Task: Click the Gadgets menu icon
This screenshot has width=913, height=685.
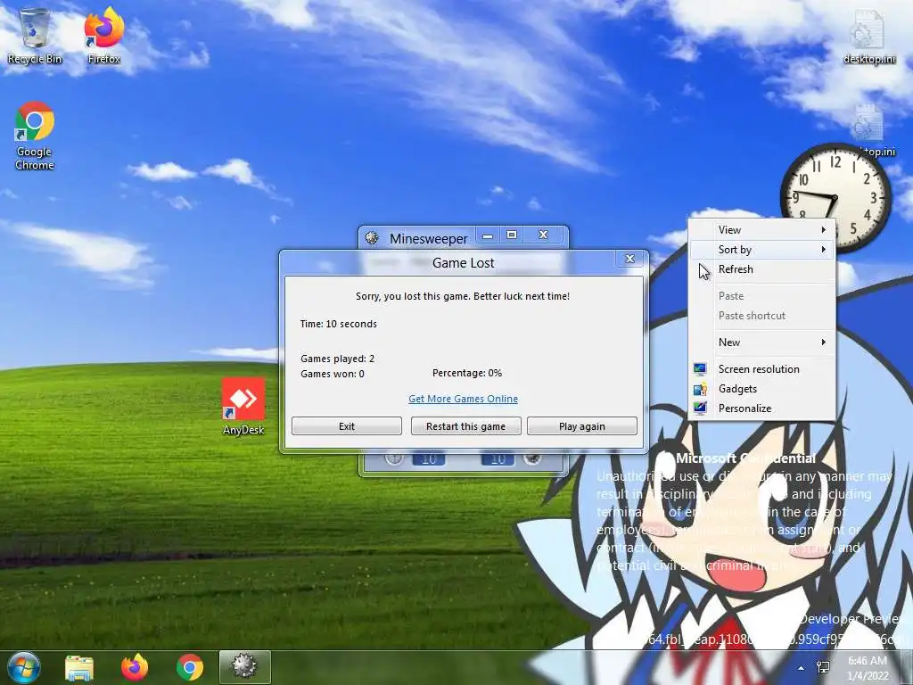Action: pyautogui.click(x=700, y=389)
